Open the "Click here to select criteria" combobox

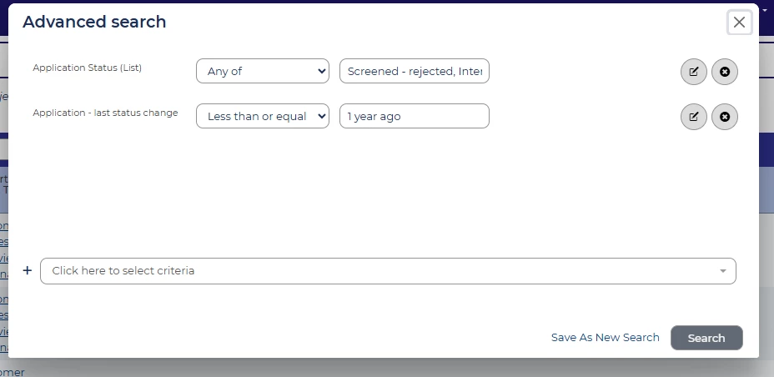(388, 271)
